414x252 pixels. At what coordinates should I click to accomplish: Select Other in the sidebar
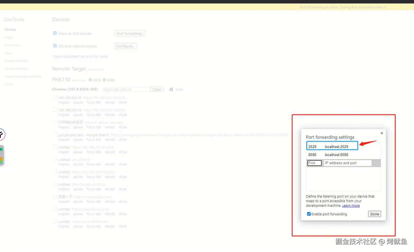pos(9,84)
